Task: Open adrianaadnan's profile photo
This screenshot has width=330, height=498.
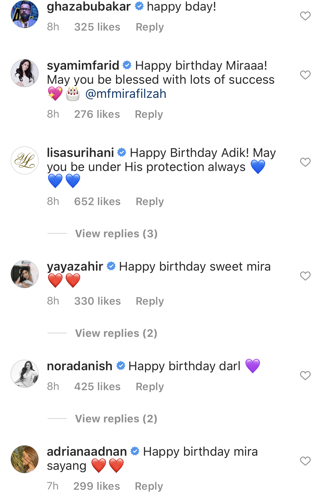Action: 25,459
